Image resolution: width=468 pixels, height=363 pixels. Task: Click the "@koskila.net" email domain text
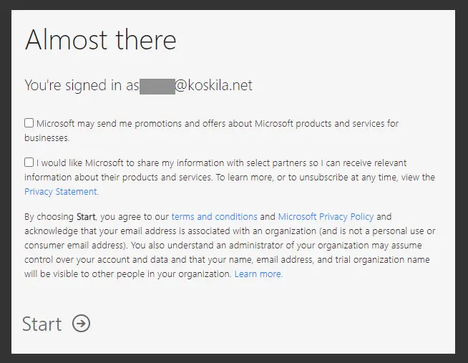214,86
